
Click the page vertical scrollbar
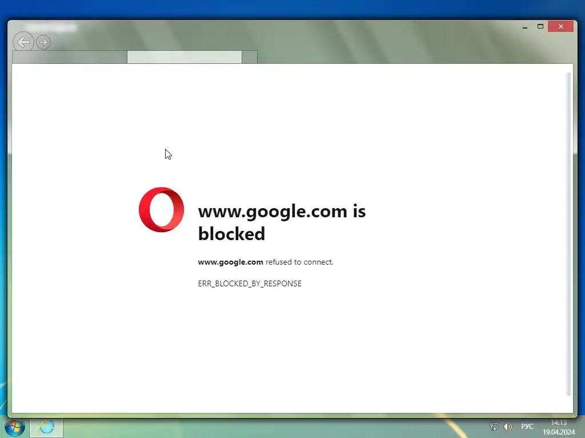pos(569,234)
